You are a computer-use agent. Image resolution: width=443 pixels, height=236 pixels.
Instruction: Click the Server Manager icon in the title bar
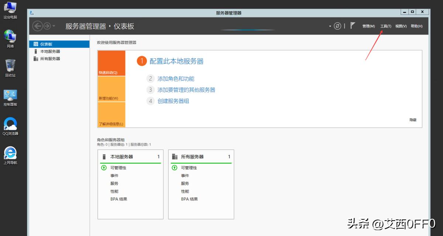tap(32, 12)
